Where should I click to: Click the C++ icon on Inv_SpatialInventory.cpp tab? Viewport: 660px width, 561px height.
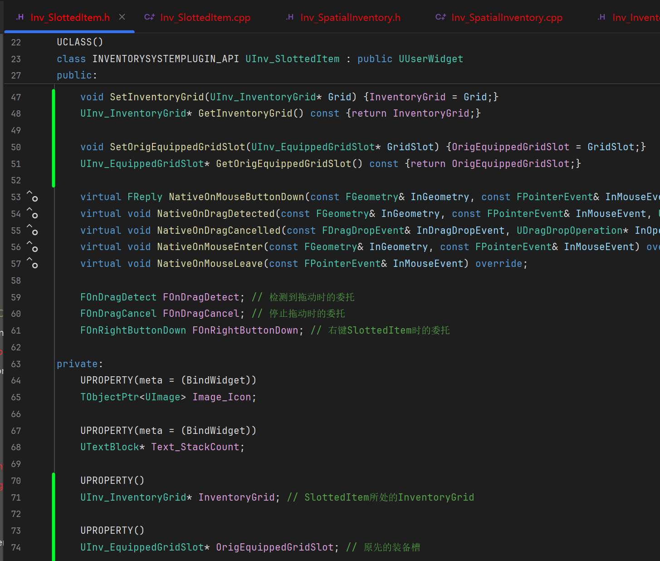click(x=440, y=17)
